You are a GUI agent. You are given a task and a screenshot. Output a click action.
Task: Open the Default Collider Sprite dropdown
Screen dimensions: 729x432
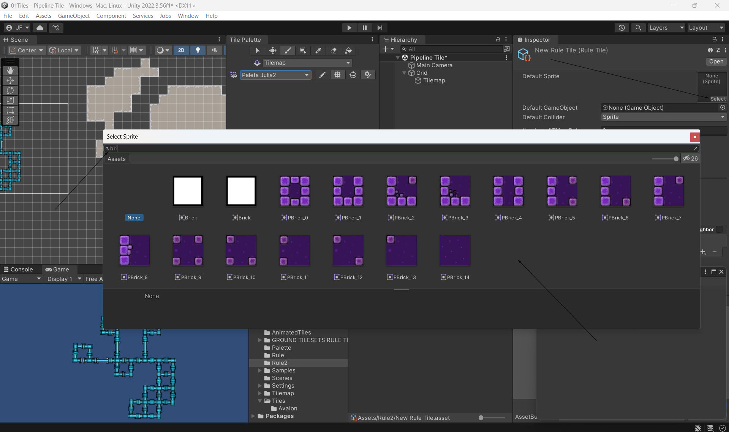(663, 117)
